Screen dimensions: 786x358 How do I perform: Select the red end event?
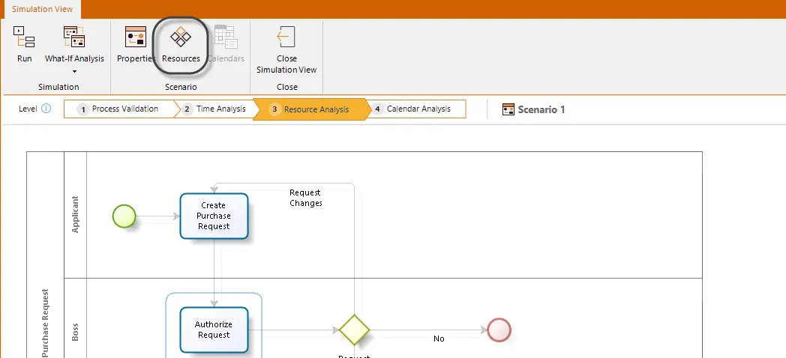pos(499,330)
